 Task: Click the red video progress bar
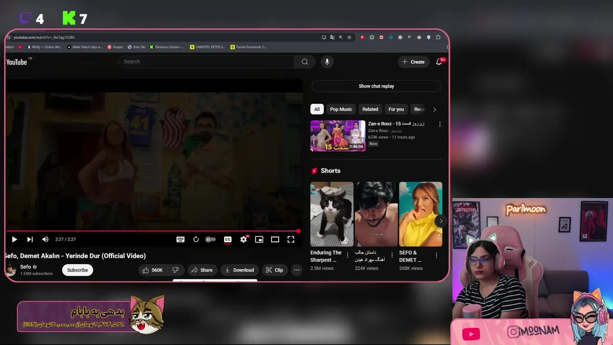pos(153,231)
